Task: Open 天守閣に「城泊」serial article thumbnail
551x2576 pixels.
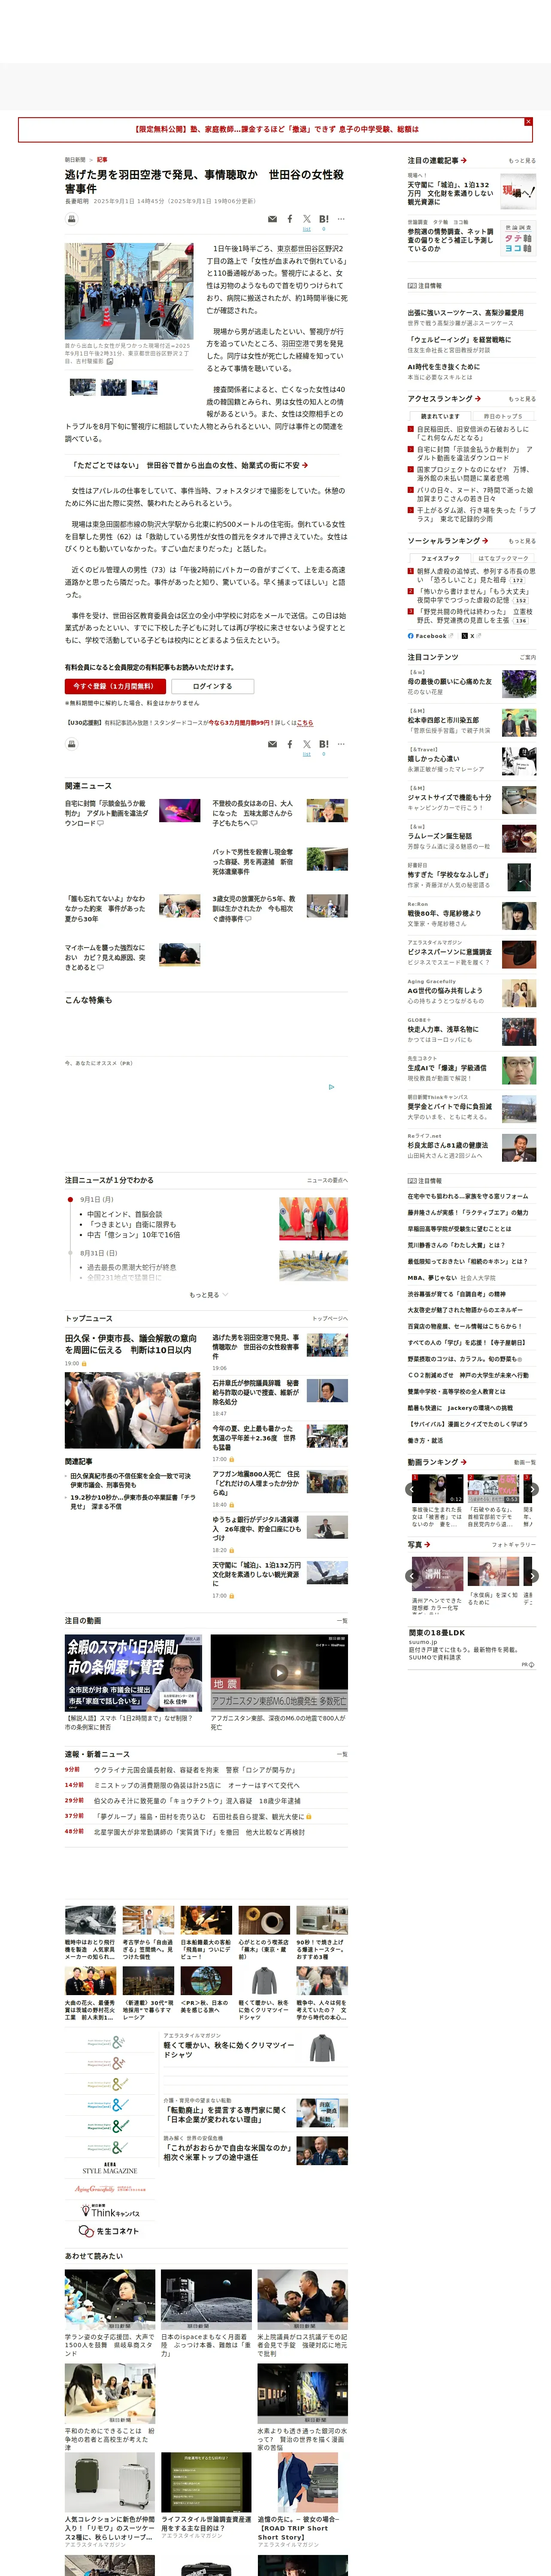Action: click(x=519, y=190)
